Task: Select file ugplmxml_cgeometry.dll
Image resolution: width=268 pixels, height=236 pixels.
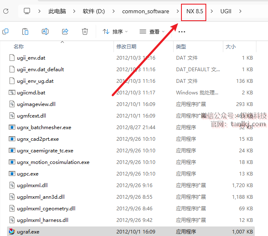Action: [46, 209]
